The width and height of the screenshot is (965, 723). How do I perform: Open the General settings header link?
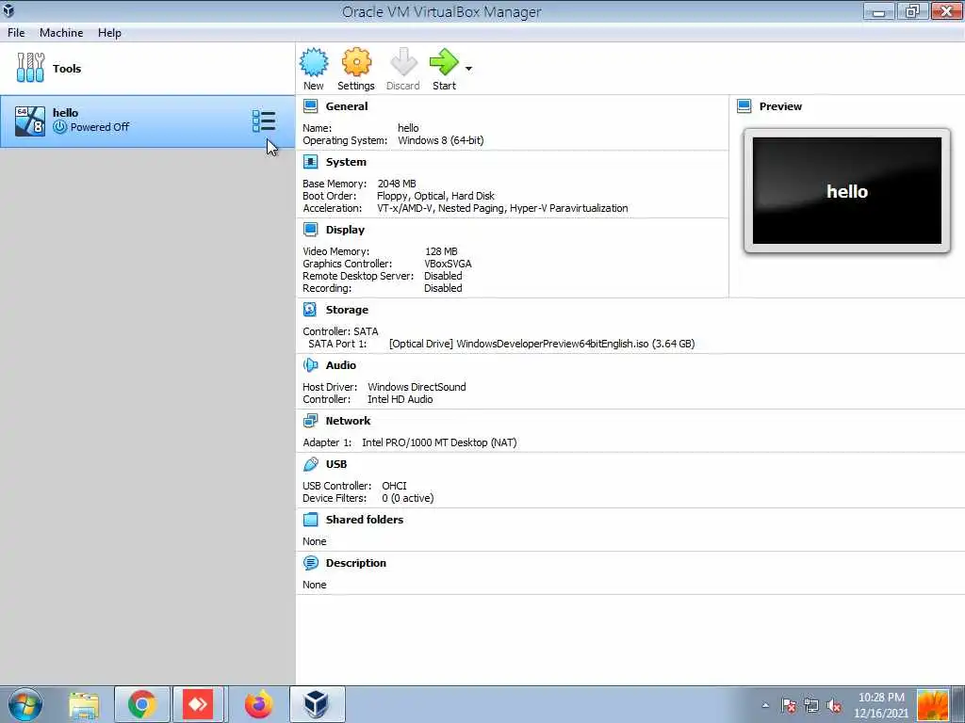tap(347, 106)
